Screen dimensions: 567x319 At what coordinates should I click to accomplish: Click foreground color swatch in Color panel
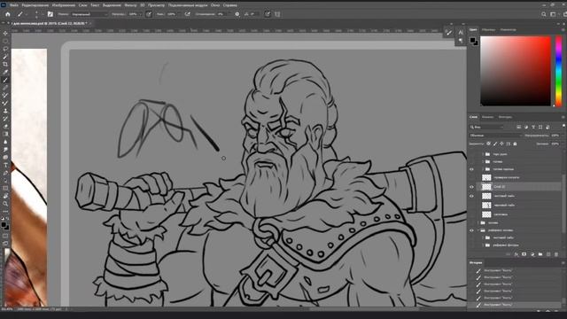pos(472,40)
